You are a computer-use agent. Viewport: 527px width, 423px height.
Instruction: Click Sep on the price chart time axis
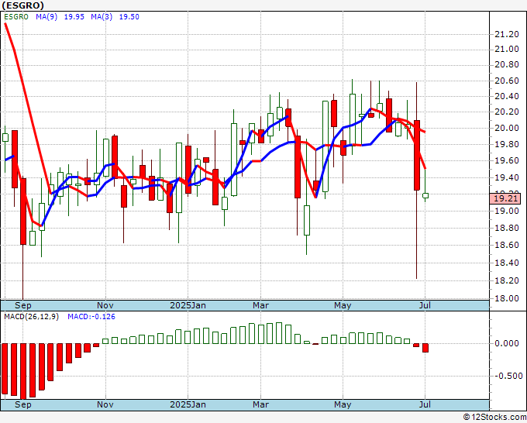(22, 305)
